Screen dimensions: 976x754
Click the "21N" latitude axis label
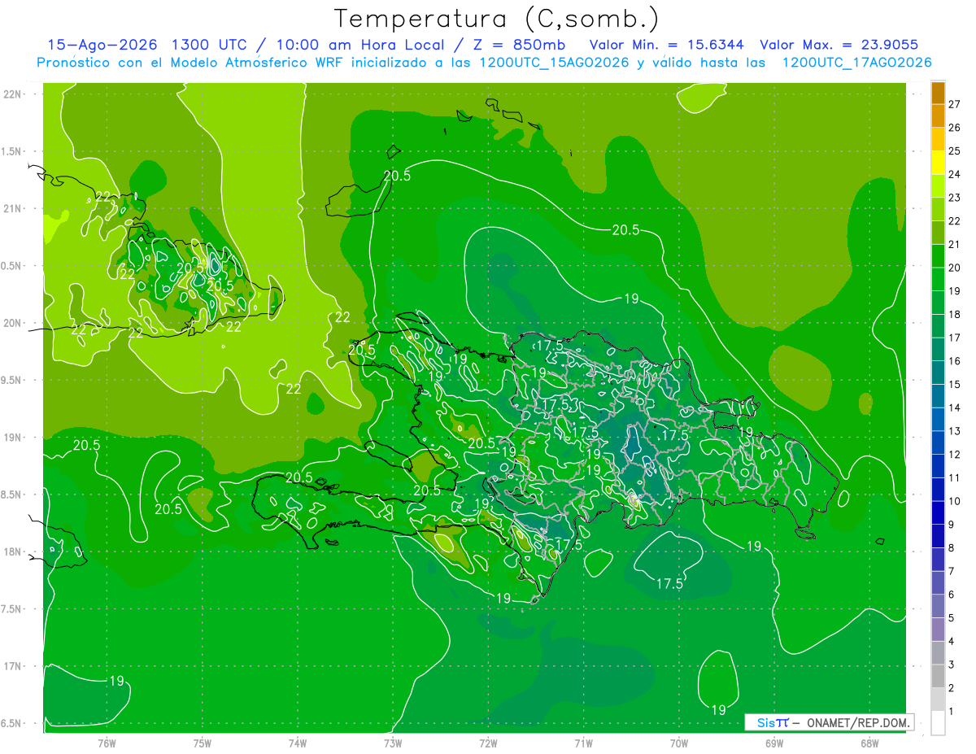14,208
